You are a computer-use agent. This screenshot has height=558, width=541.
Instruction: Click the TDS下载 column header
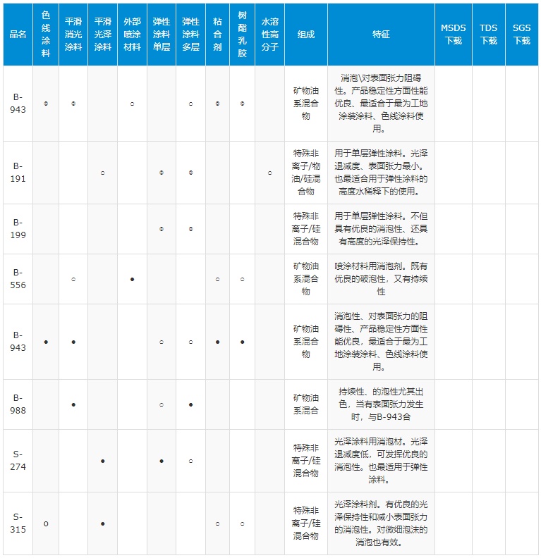point(488,34)
